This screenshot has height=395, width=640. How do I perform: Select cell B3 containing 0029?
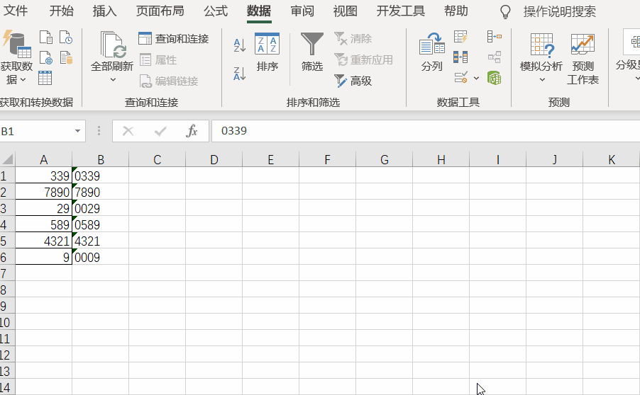(101, 208)
